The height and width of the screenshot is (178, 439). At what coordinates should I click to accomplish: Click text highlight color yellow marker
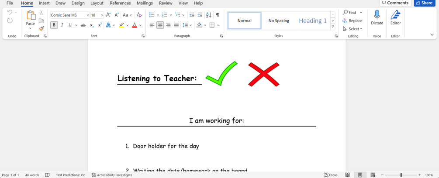(121, 25)
